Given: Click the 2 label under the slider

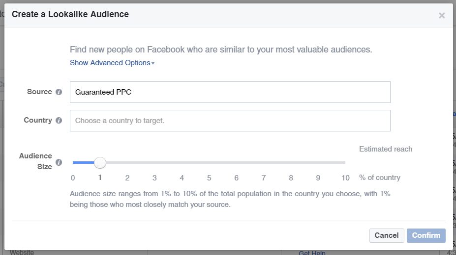Looking at the screenshot, I should (127, 178).
